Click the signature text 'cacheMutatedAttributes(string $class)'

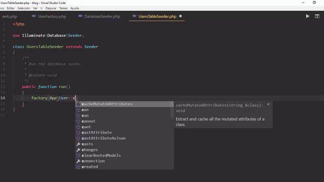[x=219, y=105]
